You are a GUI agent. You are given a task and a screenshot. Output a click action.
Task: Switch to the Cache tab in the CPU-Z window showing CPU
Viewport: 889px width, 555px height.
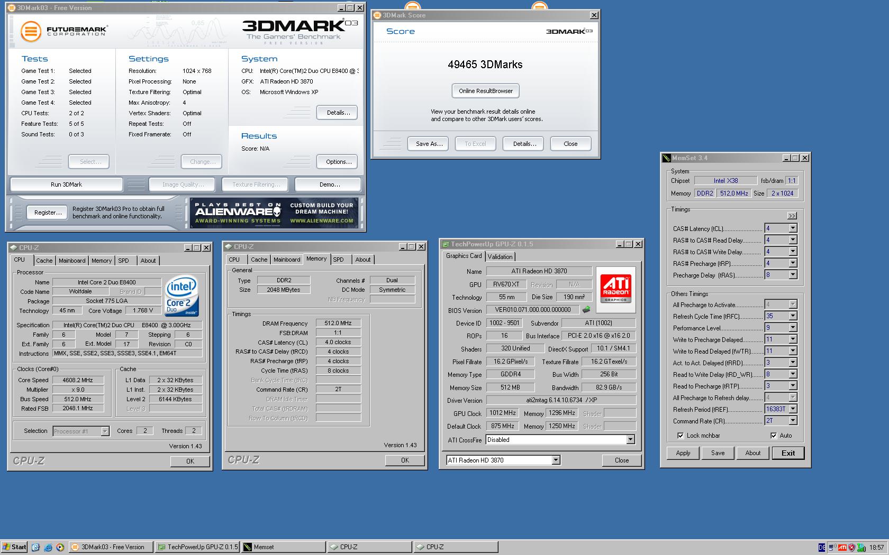tap(44, 261)
